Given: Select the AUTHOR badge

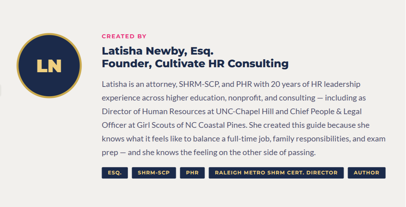Looking at the screenshot, I should pyautogui.click(x=366, y=173).
